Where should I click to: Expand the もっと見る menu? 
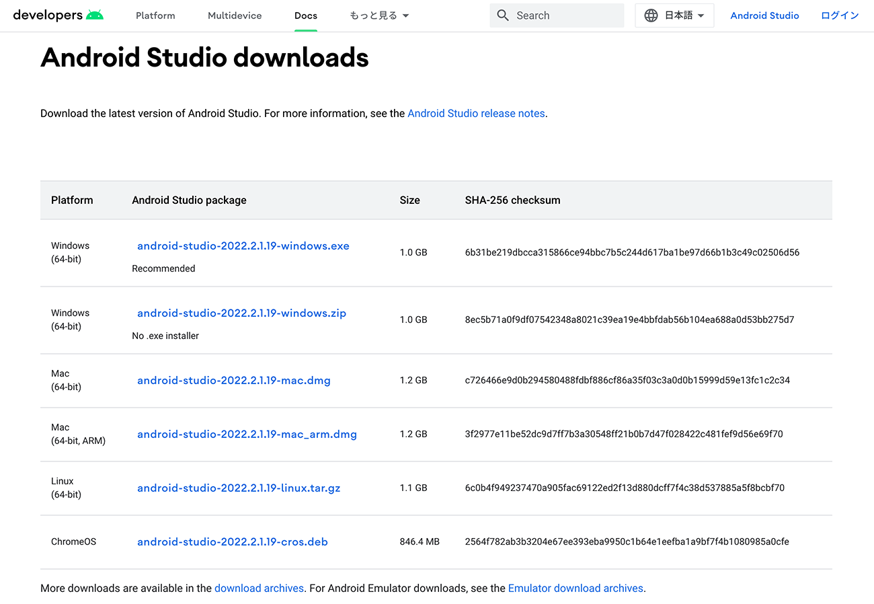click(379, 15)
